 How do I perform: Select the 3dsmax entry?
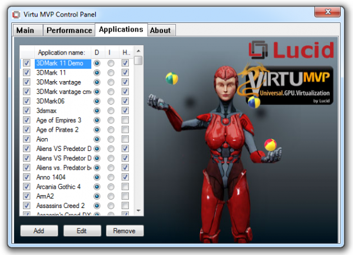46,110
